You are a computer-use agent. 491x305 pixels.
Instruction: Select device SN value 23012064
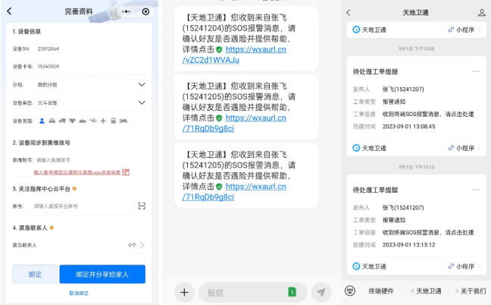[x=48, y=49]
